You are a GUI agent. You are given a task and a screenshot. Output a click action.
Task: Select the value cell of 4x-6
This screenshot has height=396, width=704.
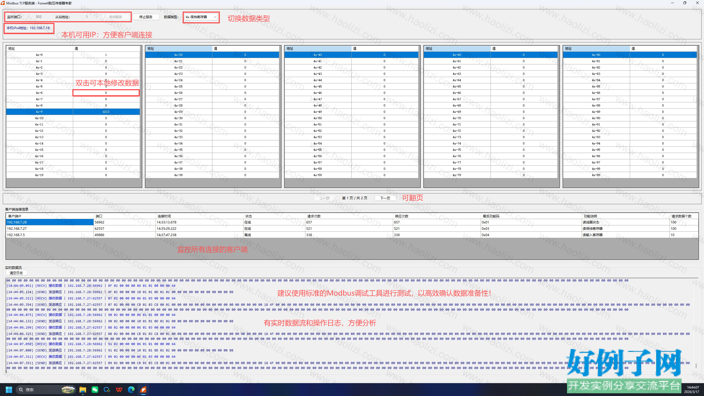point(106,93)
